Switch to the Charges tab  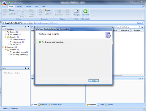coord(43,105)
